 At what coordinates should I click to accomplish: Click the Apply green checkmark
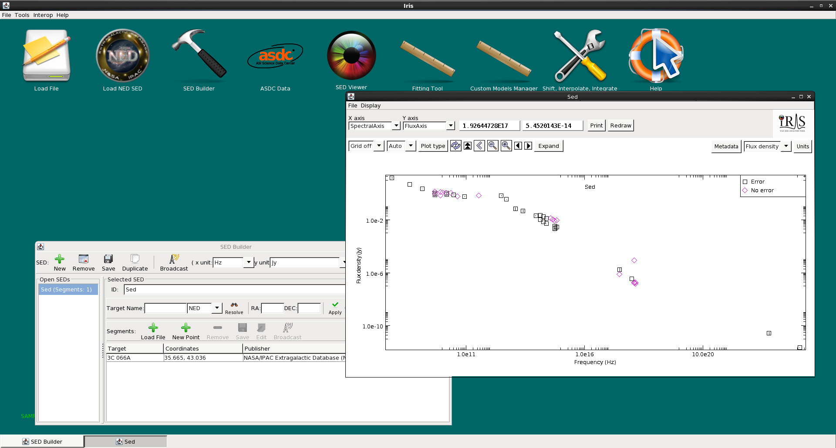pos(335,305)
